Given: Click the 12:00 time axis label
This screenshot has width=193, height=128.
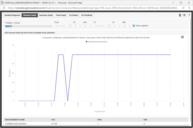Looking at the screenshot, I should click(91, 105).
